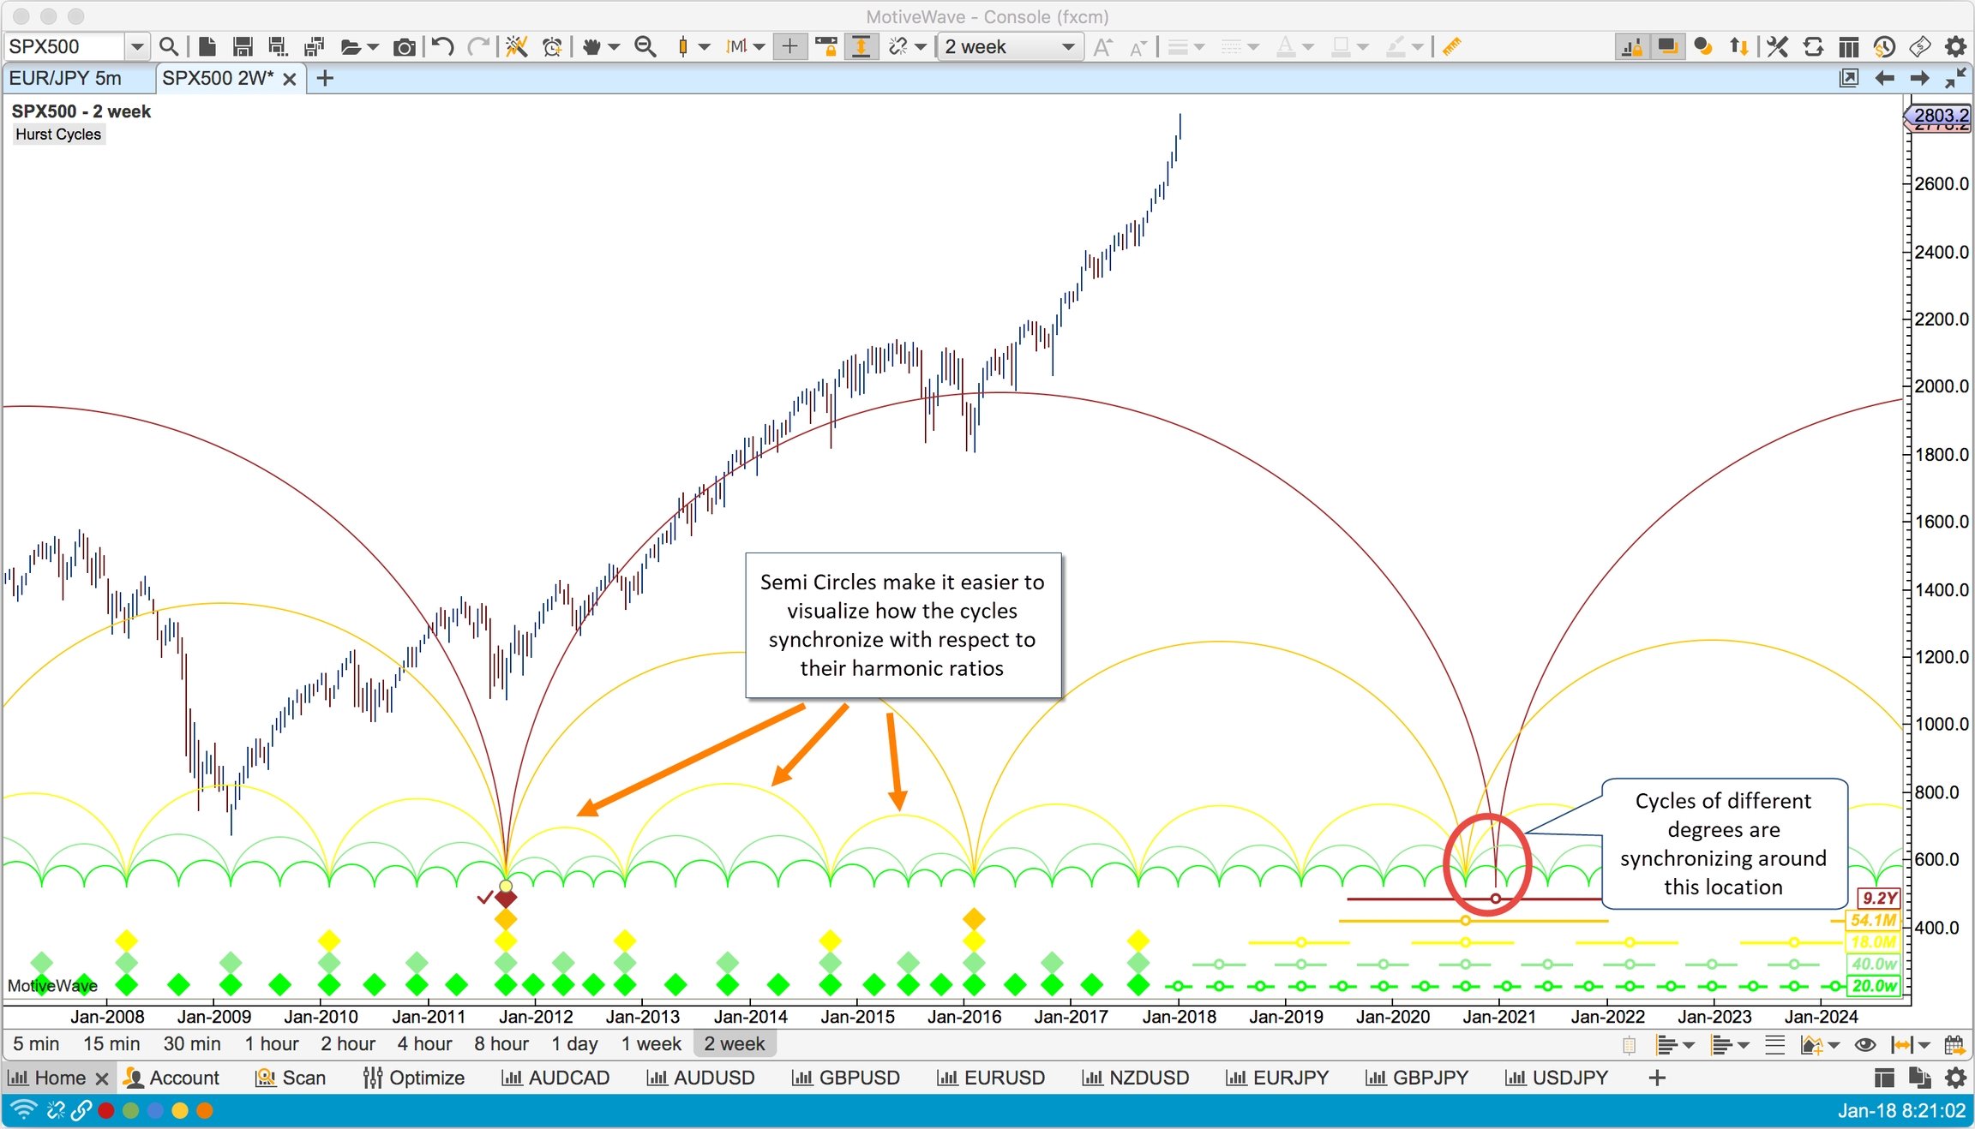The width and height of the screenshot is (1975, 1129).
Task: Switch to the EUR/JPY 5m tab
Action: (66, 79)
